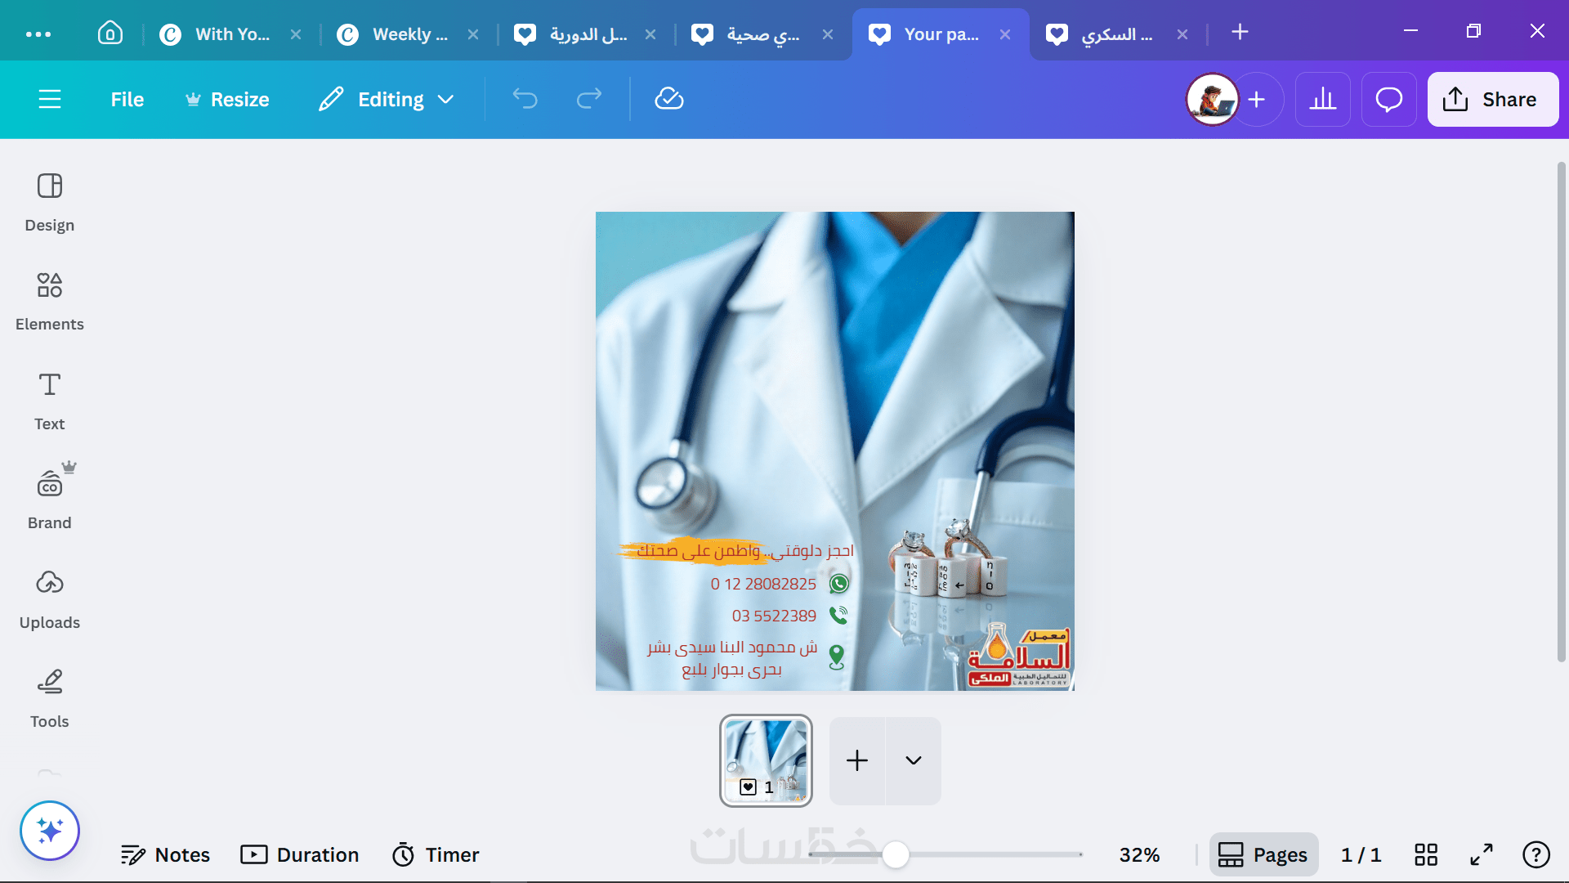Open the hamburger main menu
Image resolution: width=1569 pixels, height=883 pixels.
click(x=50, y=99)
